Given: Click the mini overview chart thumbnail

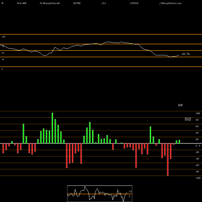Looking at the screenshot, I should pos(100,194).
